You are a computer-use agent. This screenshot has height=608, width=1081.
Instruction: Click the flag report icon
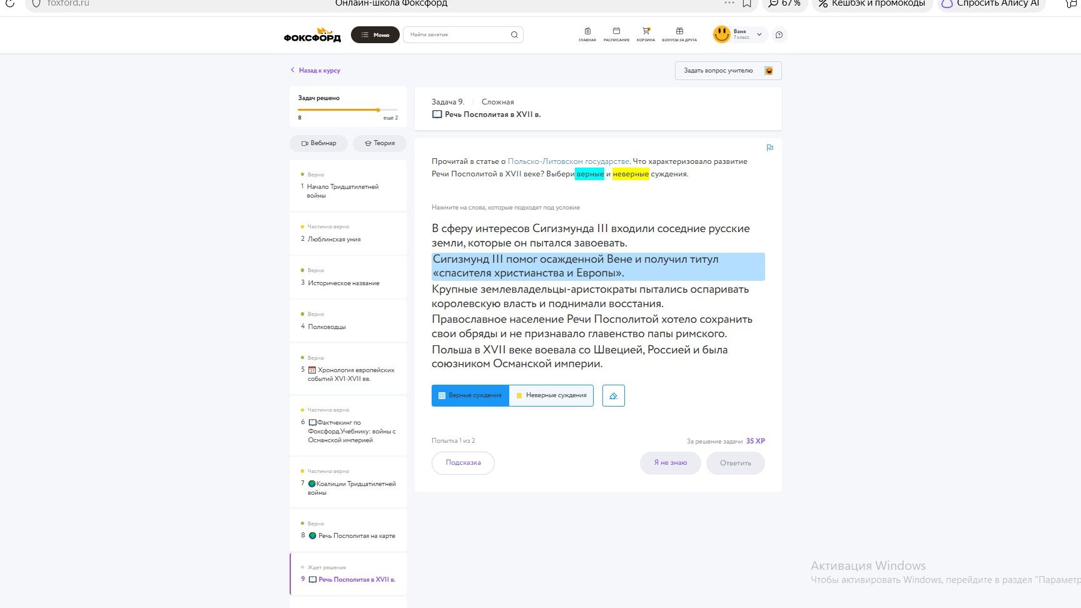(770, 148)
